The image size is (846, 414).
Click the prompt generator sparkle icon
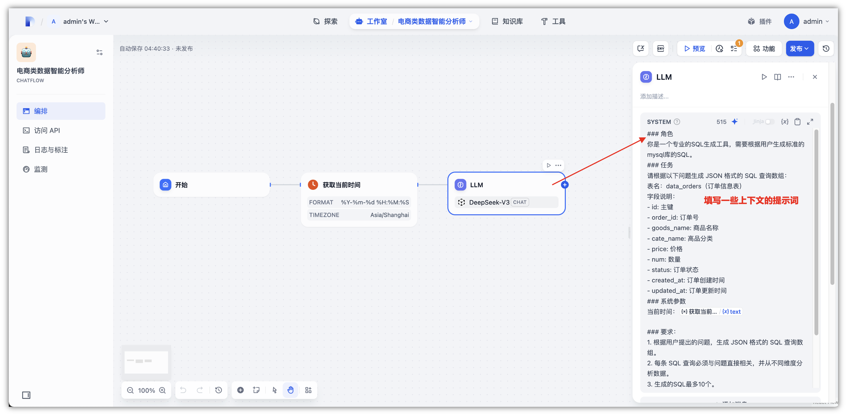735,122
